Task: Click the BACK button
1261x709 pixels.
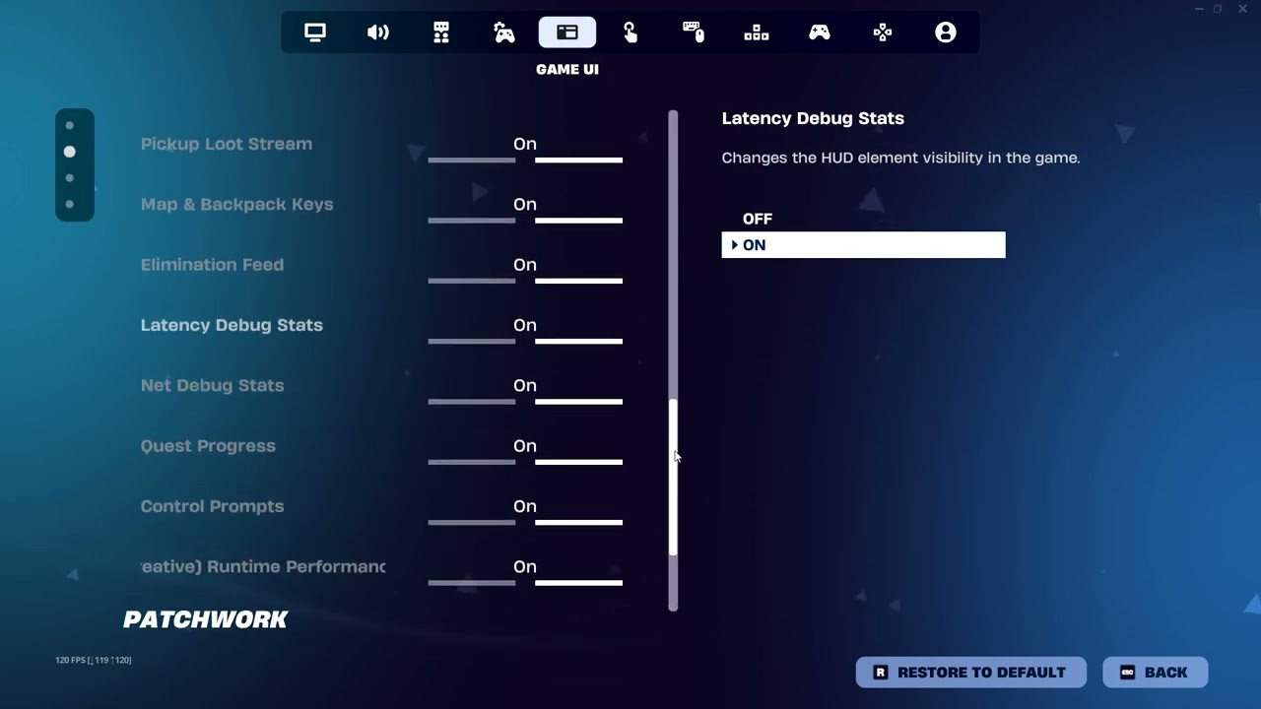Action: tap(1156, 673)
